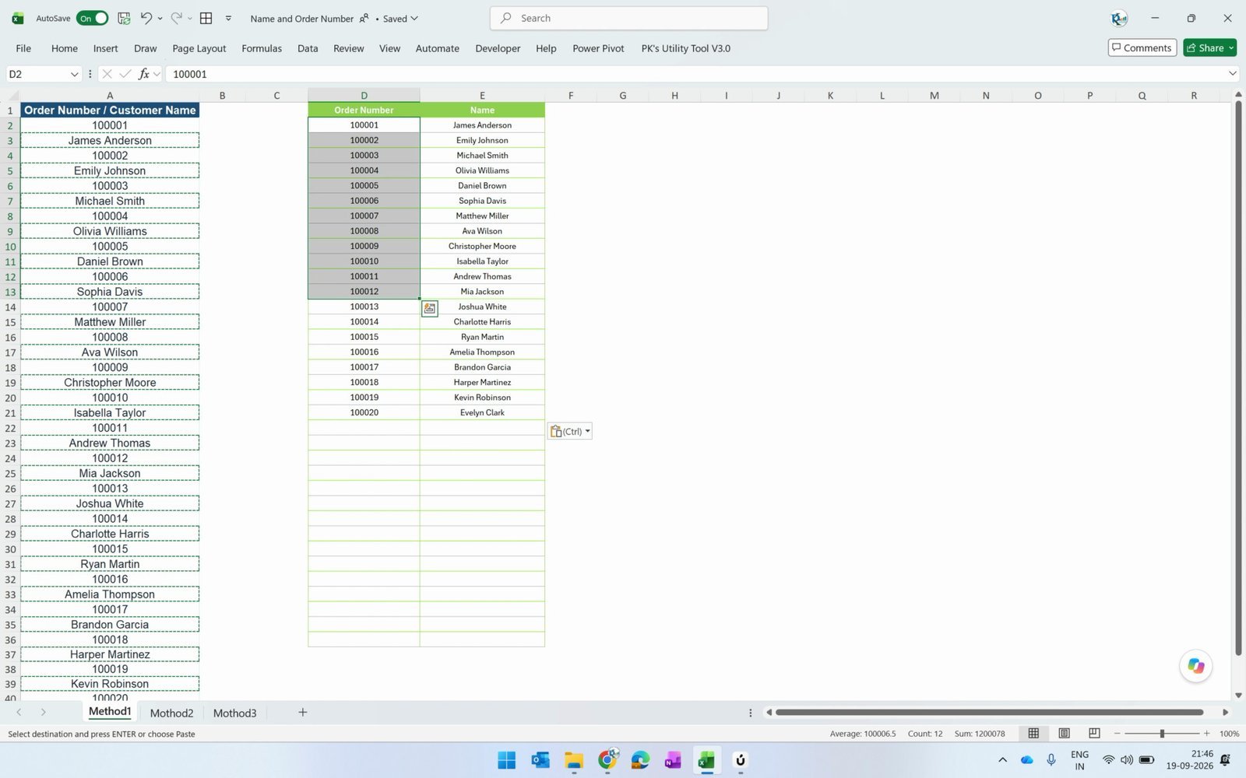Open Outlook from the taskbar
The width and height of the screenshot is (1246, 778).
[540, 760]
